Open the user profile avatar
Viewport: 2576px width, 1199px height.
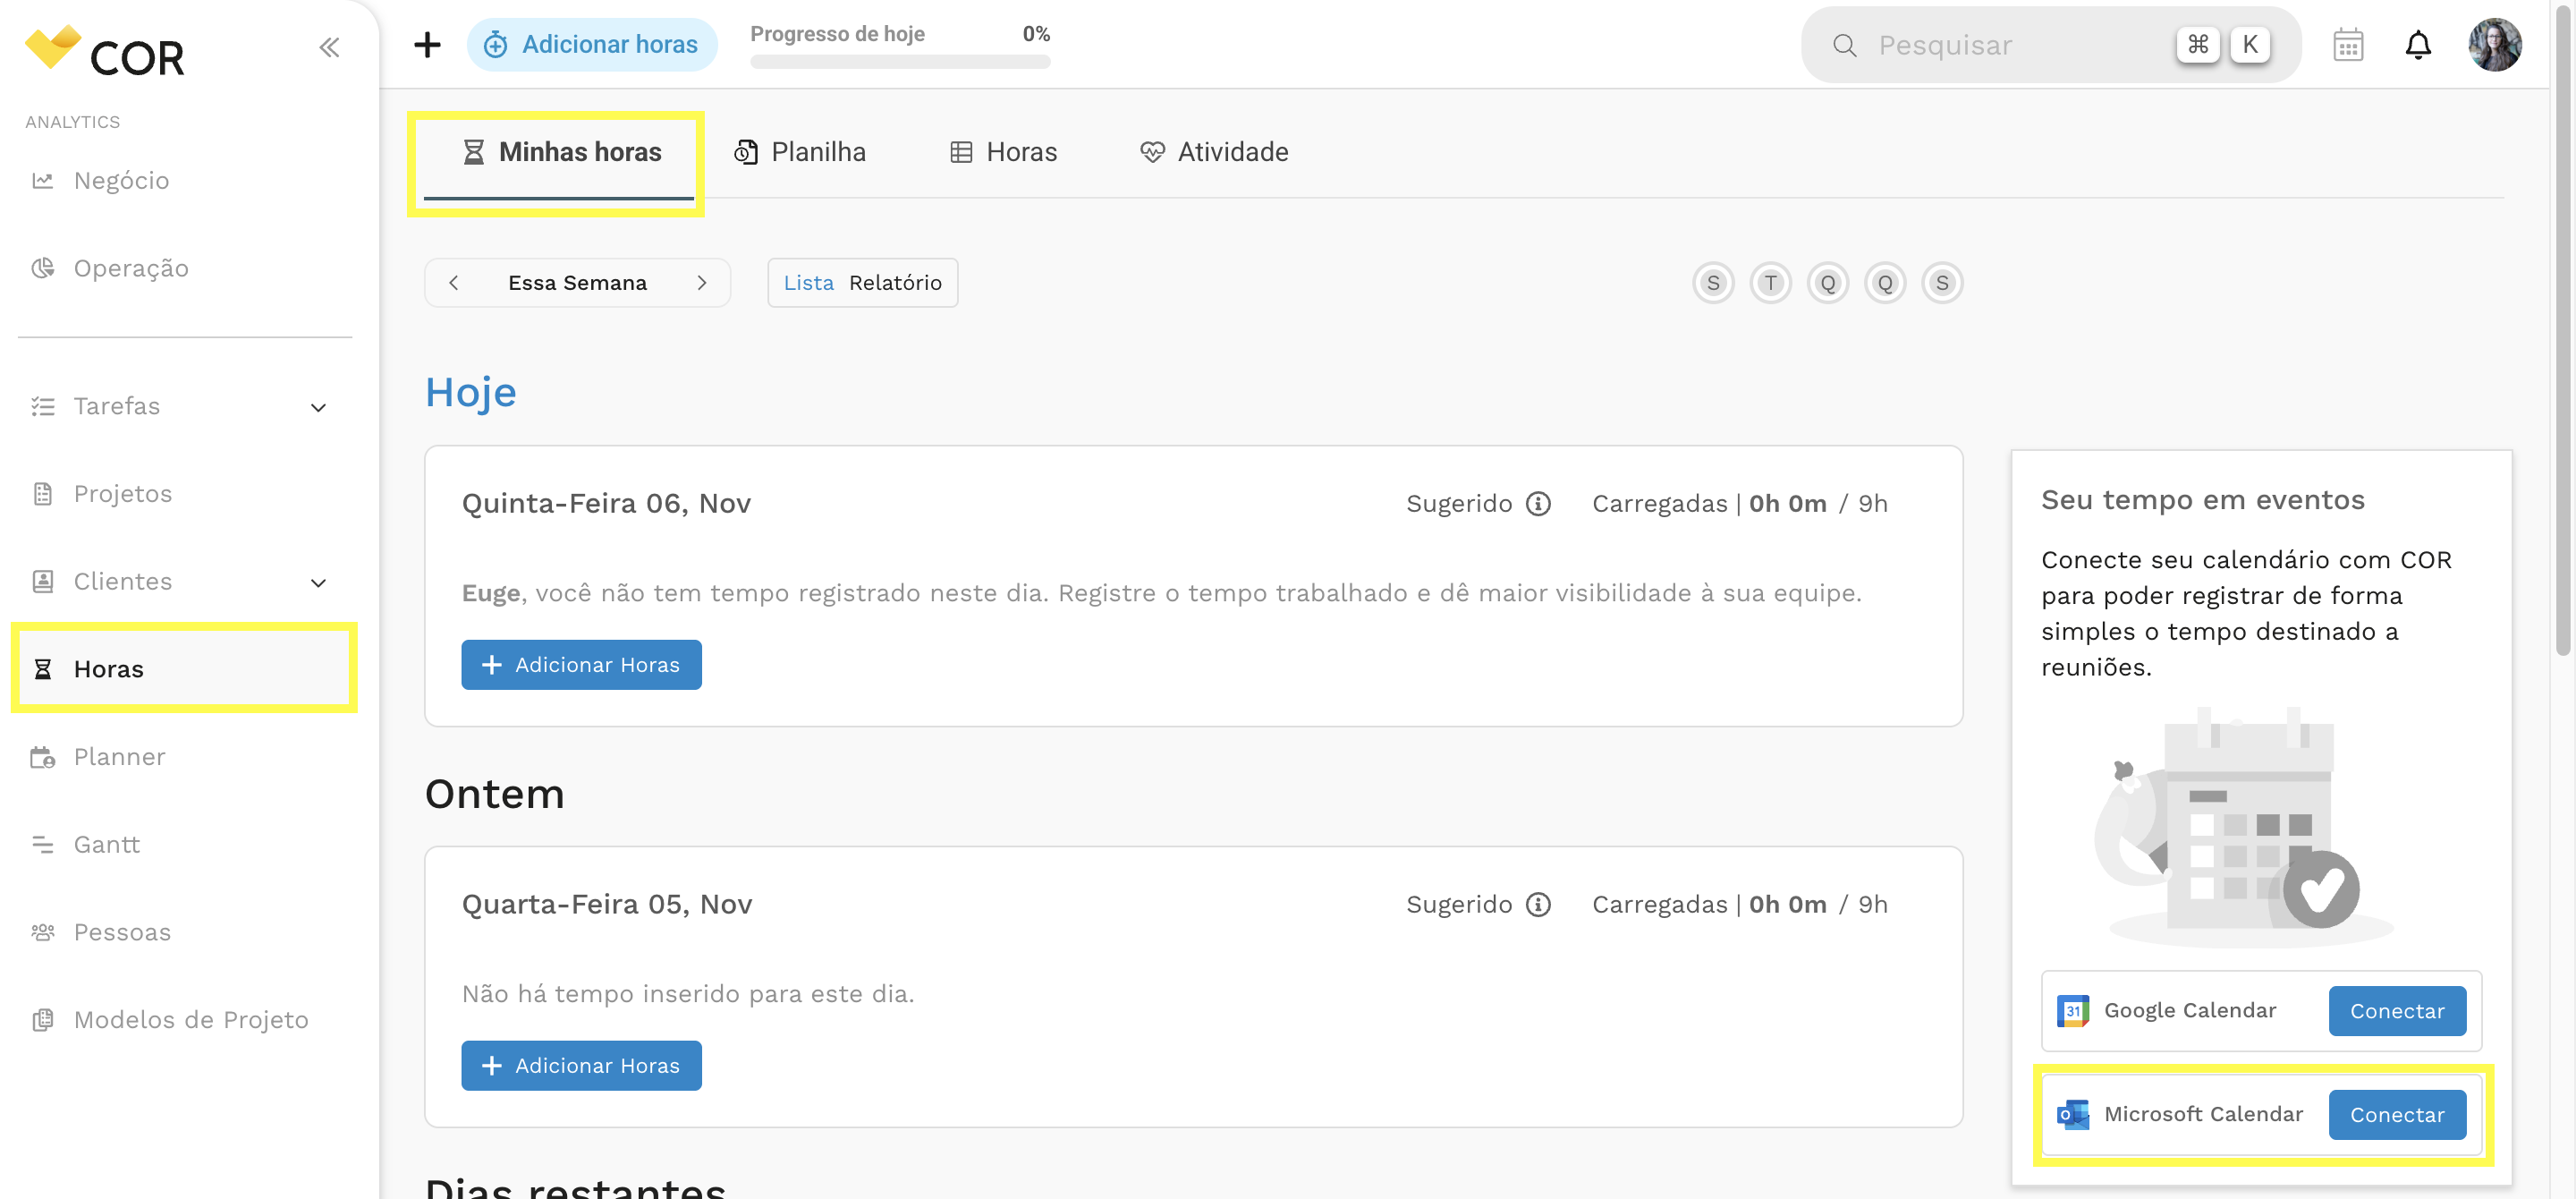pyautogui.click(x=2494, y=45)
